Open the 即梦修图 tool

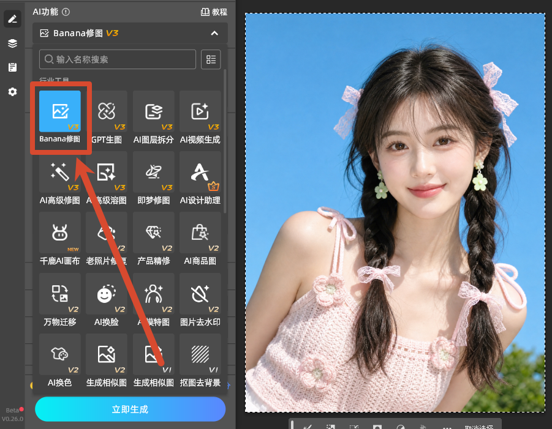[x=154, y=172]
